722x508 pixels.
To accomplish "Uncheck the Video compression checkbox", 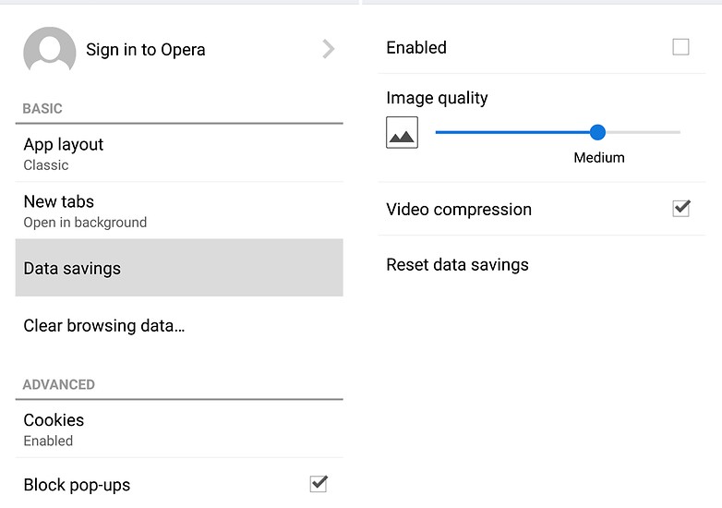I will click(681, 209).
